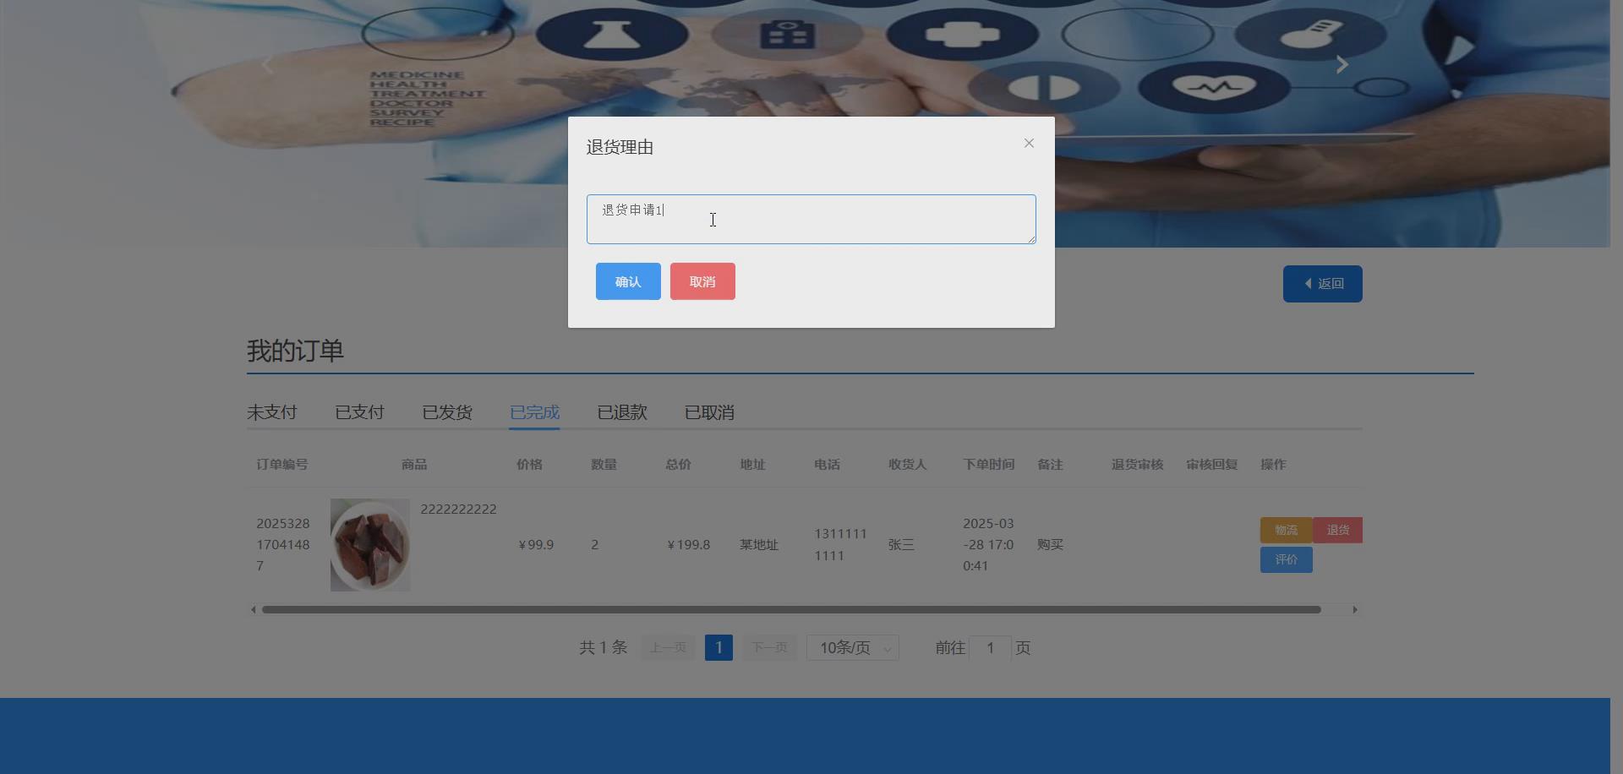Image resolution: width=1623 pixels, height=774 pixels.
Task: Select the 已取消 orders tab
Action: [x=708, y=412]
